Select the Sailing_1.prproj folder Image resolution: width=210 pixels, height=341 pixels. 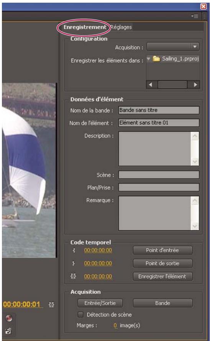(x=176, y=59)
